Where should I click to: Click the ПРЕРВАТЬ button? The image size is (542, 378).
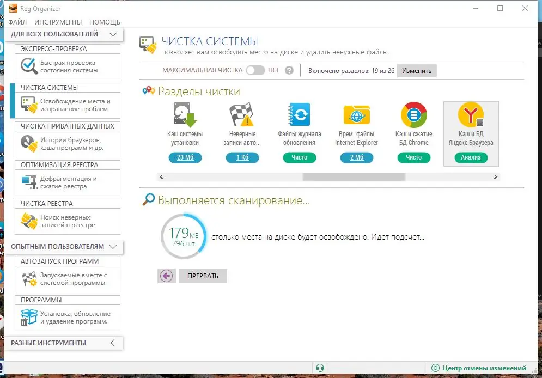[x=203, y=276]
